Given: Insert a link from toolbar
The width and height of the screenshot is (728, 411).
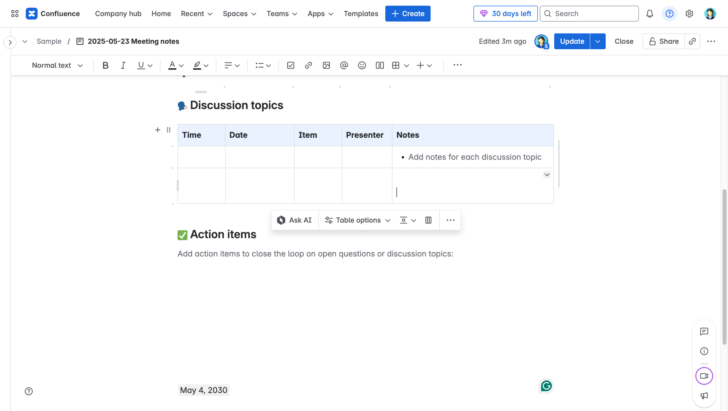Looking at the screenshot, I should click(x=308, y=65).
